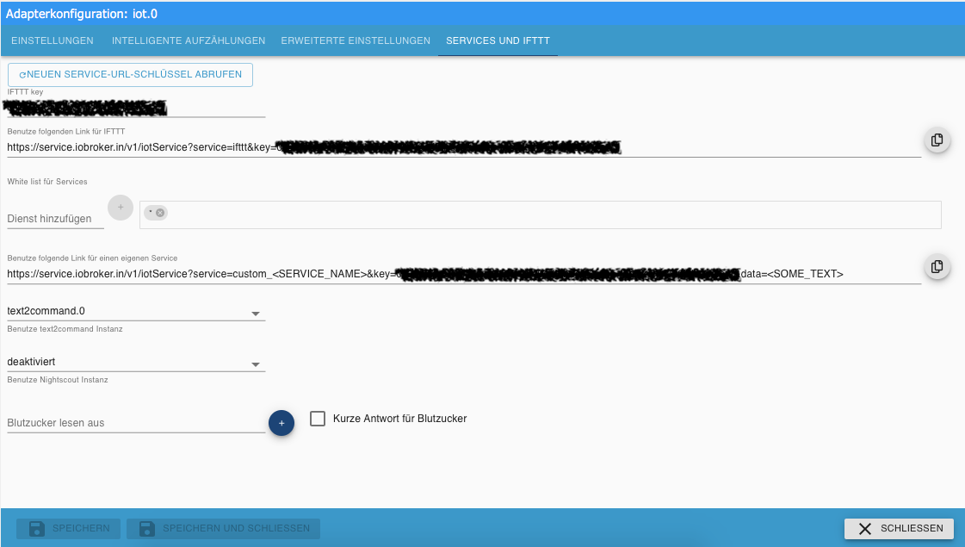Viewport: 965px width, 547px height.
Task: Click into the IFTTT key field
Action: pos(135,108)
